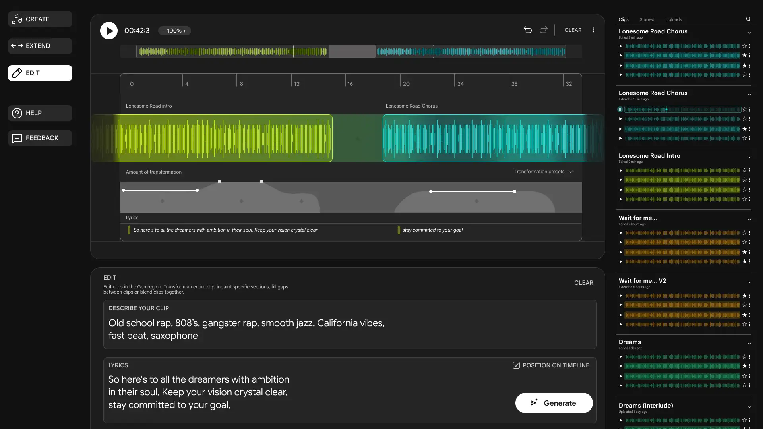Play the first Lonesome Road Intro clip
Image resolution: width=763 pixels, height=429 pixels.
coord(620,171)
